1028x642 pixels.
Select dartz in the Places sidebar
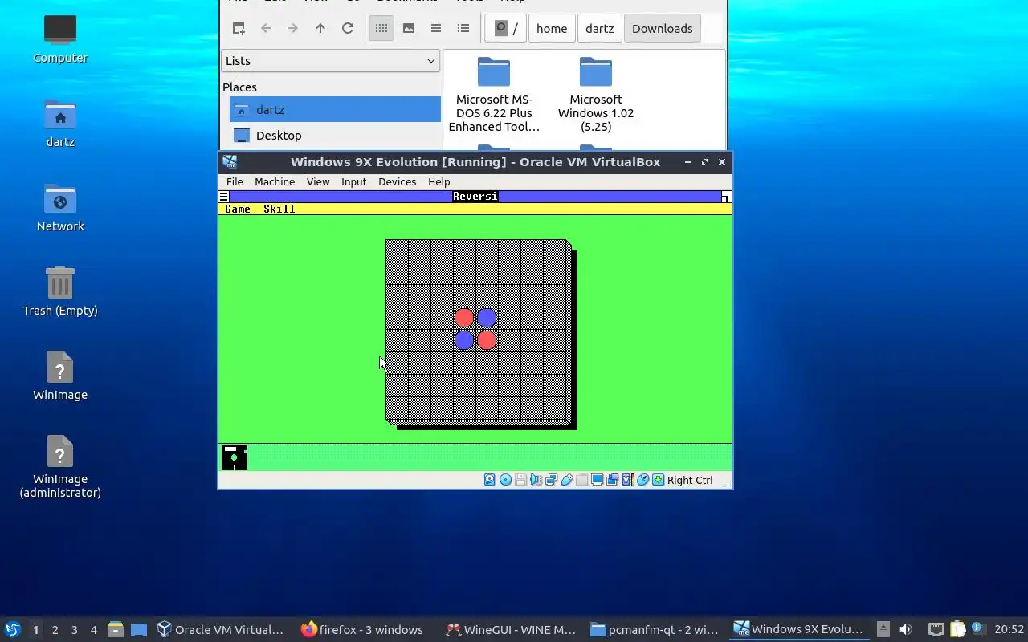coord(335,109)
